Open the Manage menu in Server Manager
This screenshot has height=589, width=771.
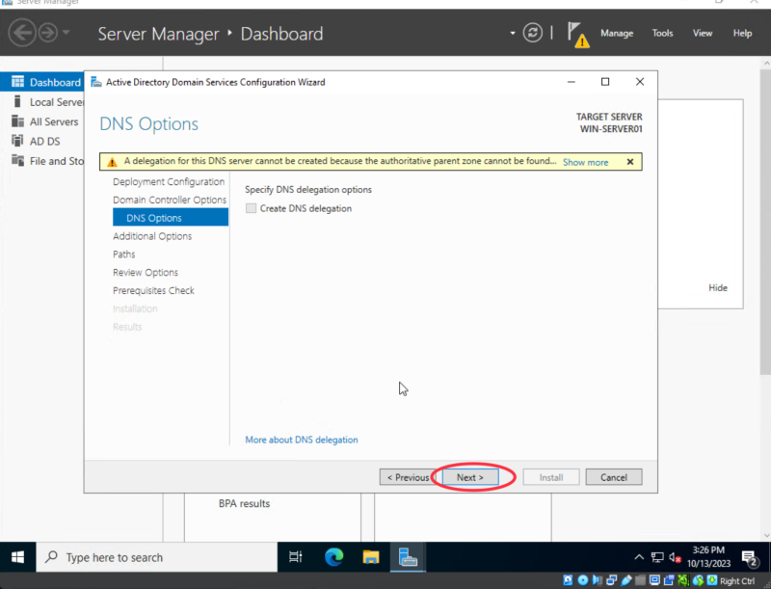[617, 33]
